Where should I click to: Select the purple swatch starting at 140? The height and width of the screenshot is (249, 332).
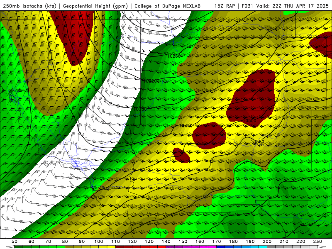pyautogui.click(x=170, y=247)
